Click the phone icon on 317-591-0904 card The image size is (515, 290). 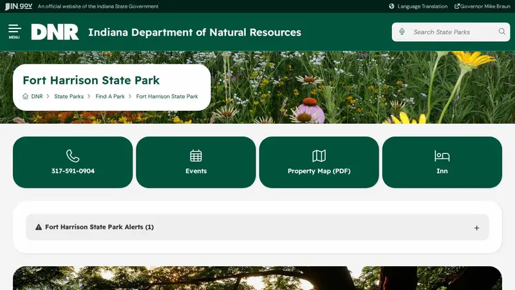73,156
